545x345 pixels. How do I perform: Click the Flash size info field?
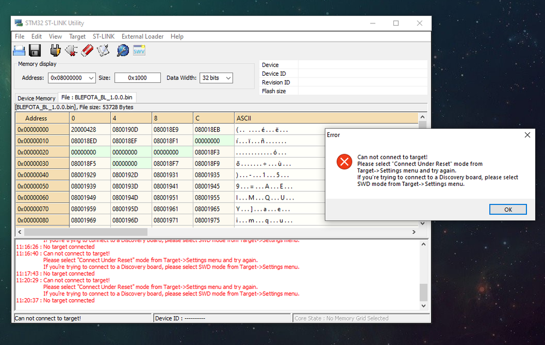click(x=363, y=91)
